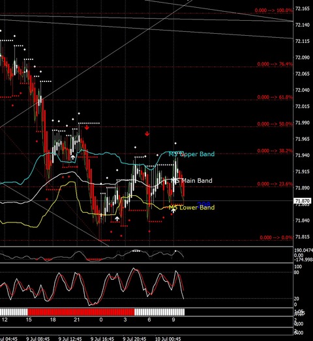Viewport: 313px width, 341px height.
Task: Click the 9 Jul 08:45 date label
Action: click(x=38, y=339)
